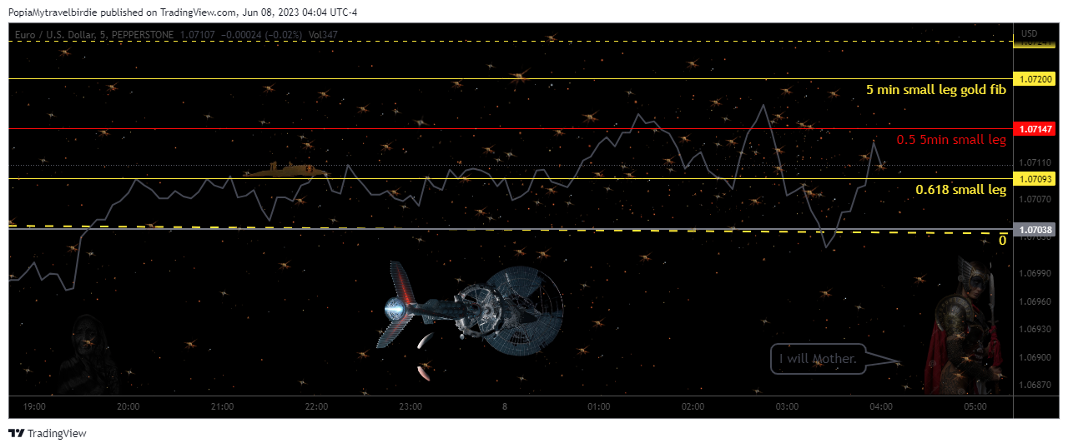Click the 20:00 time axis label
The image size is (1068, 448).
pyautogui.click(x=128, y=407)
